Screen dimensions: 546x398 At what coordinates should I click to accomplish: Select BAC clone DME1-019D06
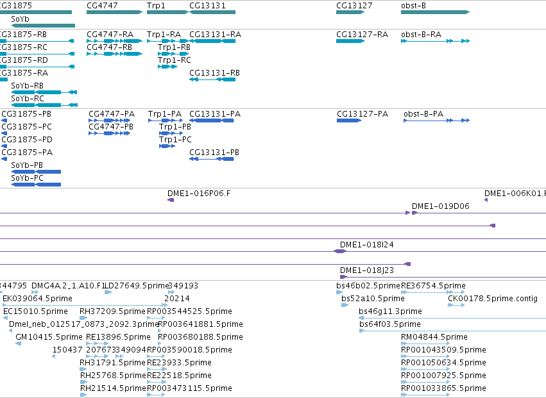pos(479,213)
